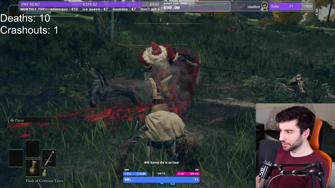
Task: Click the small secondary flask icon
Action: tap(44, 172)
